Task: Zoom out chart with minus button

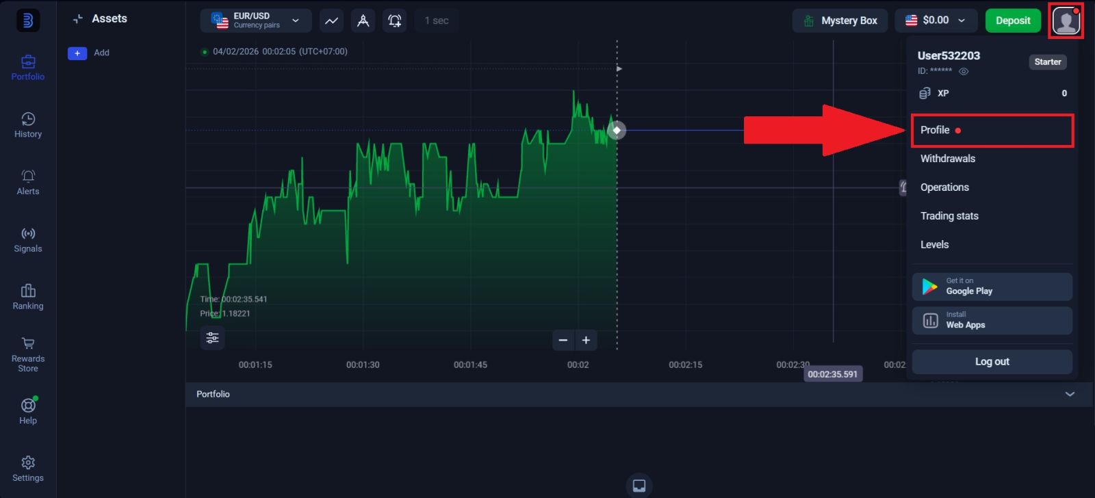Action: 563,340
